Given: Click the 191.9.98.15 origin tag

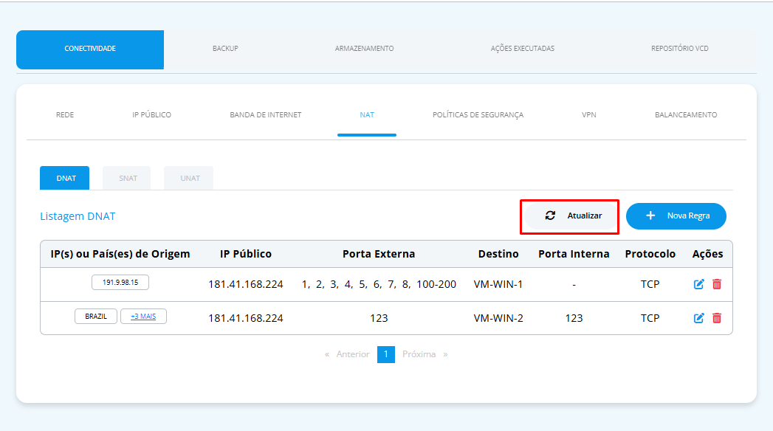Looking at the screenshot, I should tap(120, 282).
